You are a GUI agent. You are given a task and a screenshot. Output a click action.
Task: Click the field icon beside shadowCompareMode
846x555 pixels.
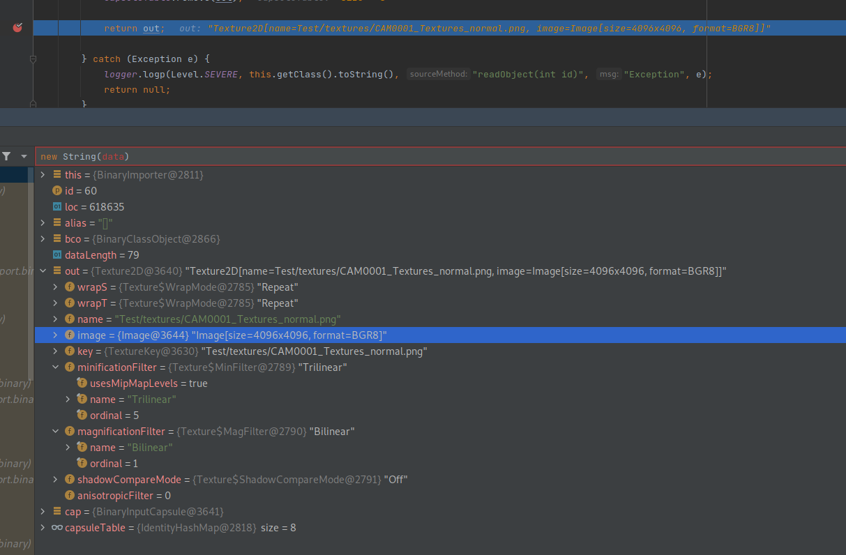coord(70,480)
